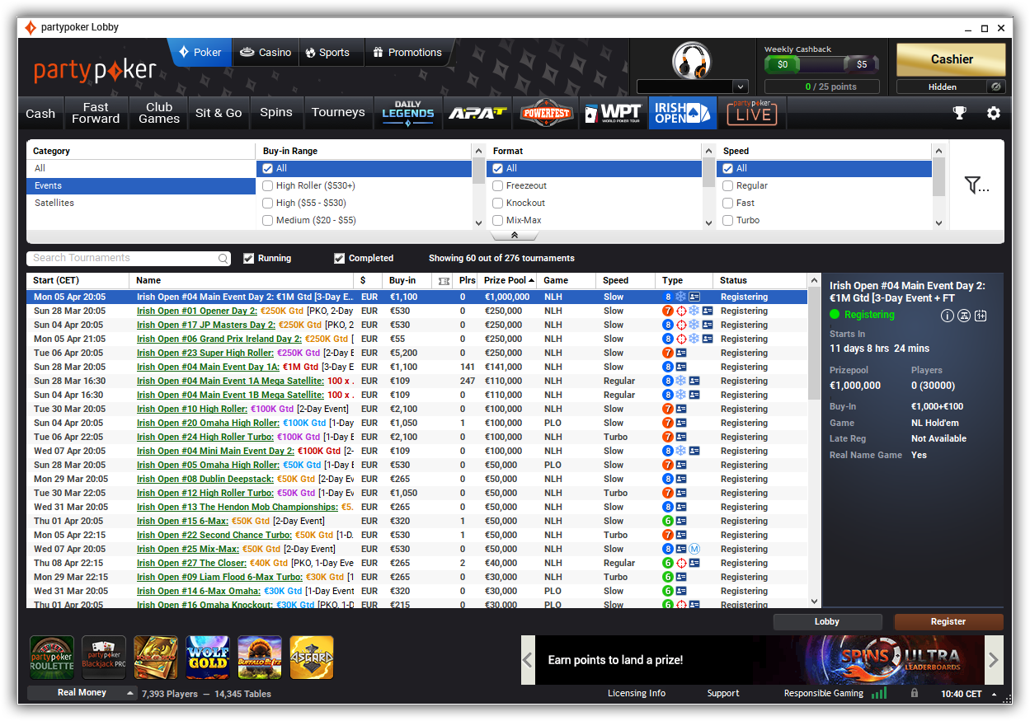Uncheck the Completed tournaments checkbox
The height and width of the screenshot is (721, 1030).
tap(339, 259)
